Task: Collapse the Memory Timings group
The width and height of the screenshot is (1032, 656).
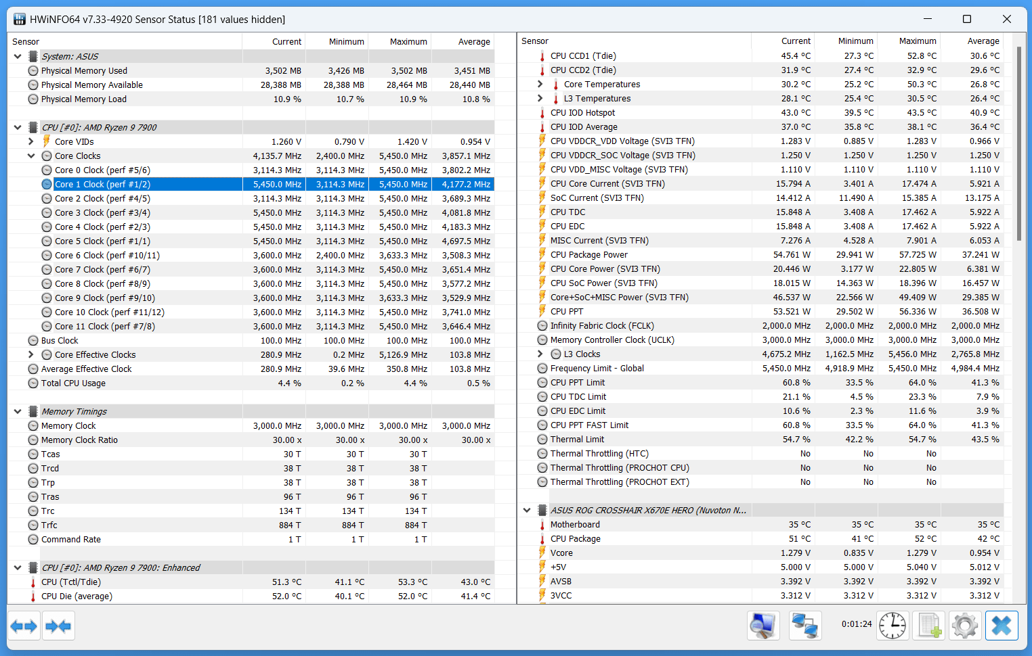Action: [x=18, y=411]
